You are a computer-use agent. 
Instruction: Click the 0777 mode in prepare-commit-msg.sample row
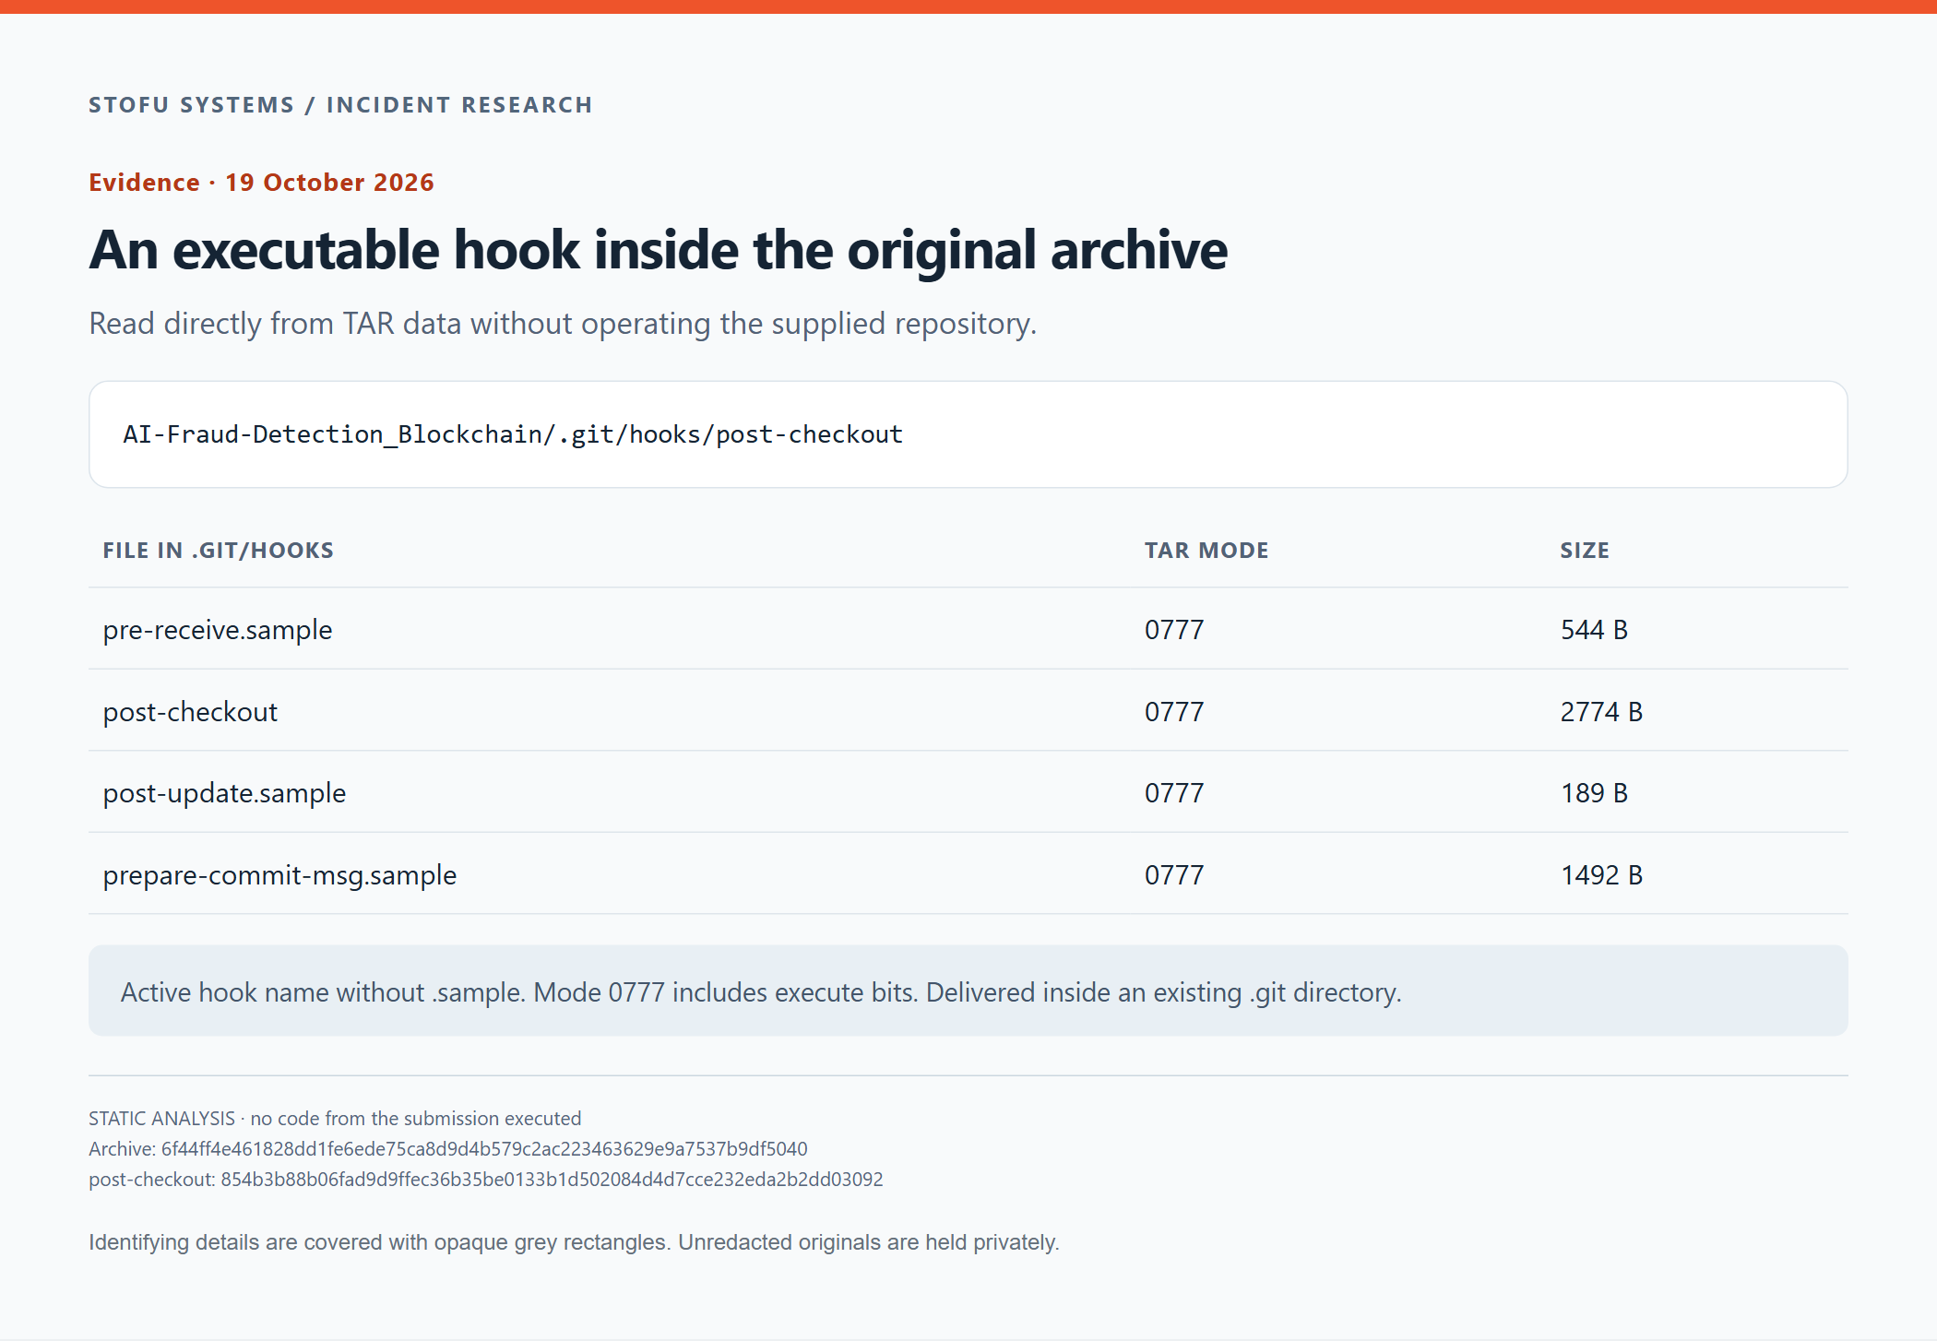coord(1174,875)
